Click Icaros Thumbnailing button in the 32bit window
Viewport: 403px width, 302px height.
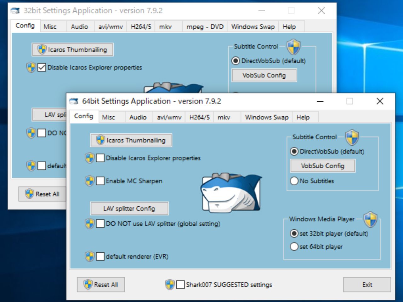coord(72,50)
